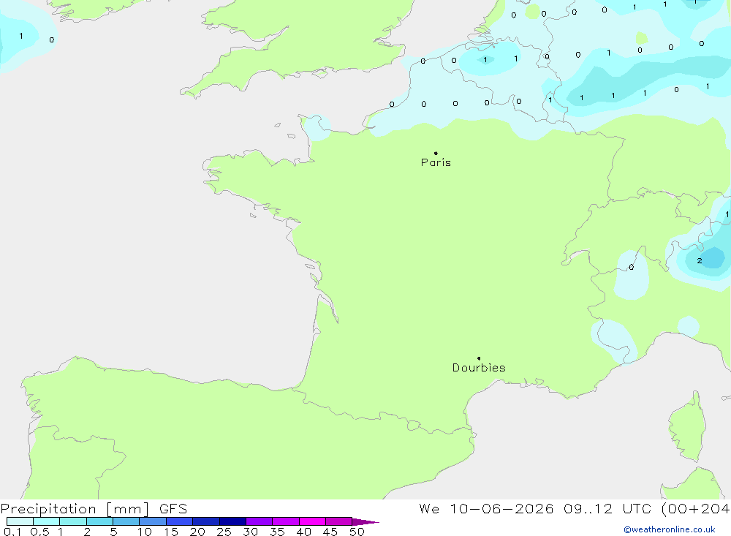Select the 30–35 mm purple legend swatch
731x536 pixels.
click(260, 521)
